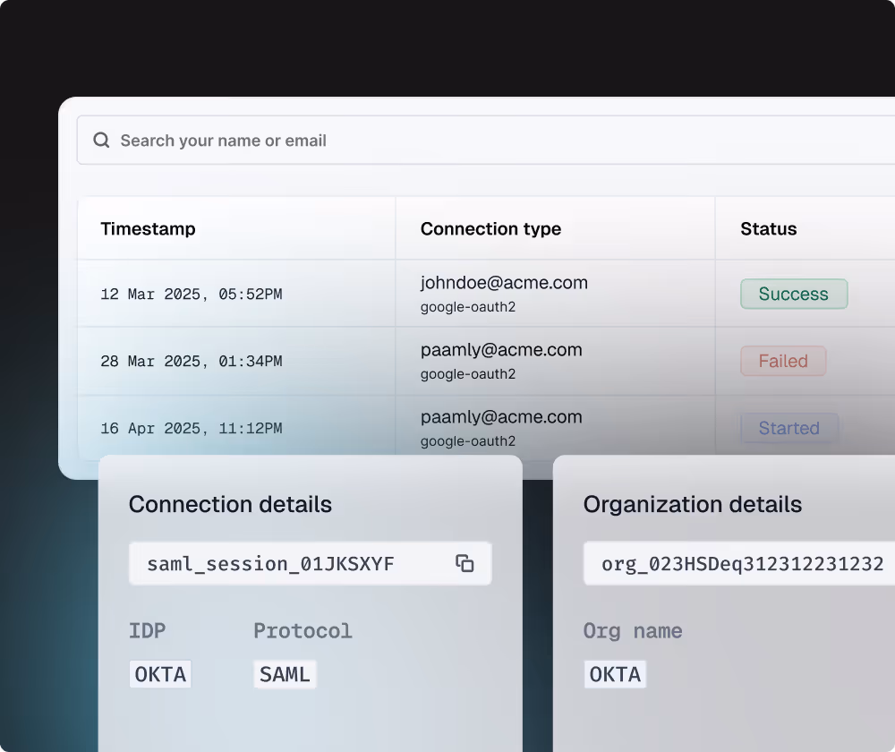Click the Org name label
This screenshot has height=752, width=895.
pyautogui.click(x=633, y=631)
